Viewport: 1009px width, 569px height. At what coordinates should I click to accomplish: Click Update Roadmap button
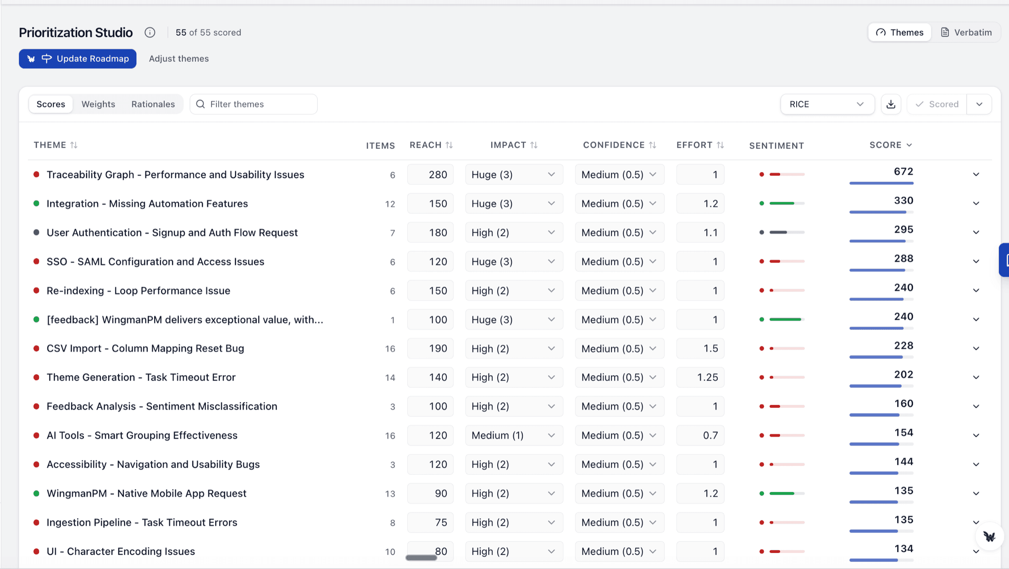(x=78, y=59)
